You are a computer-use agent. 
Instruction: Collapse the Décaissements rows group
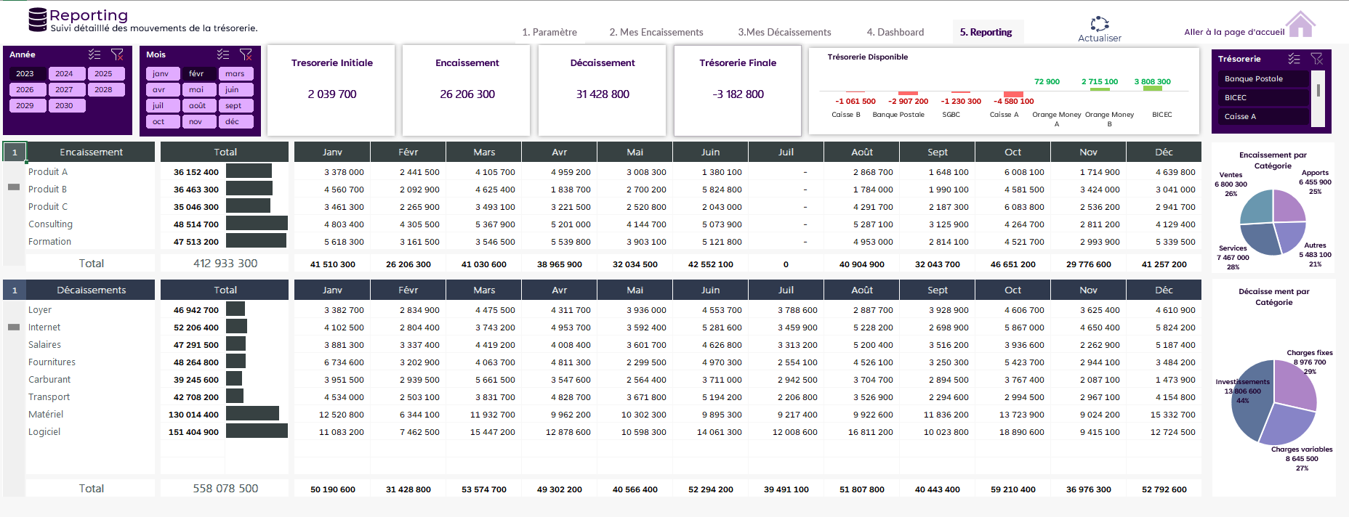[13, 327]
